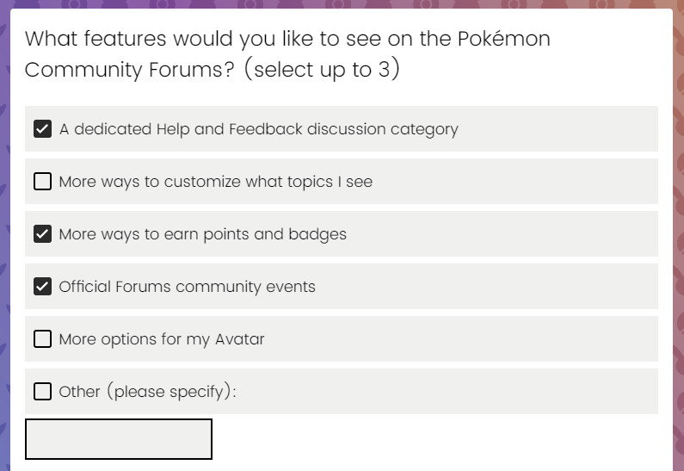The height and width of the screenshot is (471, 684).
Task: Click the 'Other (please specify):' label text
Action: pyautogui.click(x=147, y=392)
